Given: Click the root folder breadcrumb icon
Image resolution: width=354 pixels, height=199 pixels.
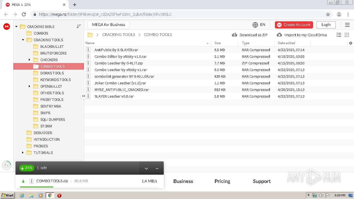Looking at the screenshot, I should 90,35.
